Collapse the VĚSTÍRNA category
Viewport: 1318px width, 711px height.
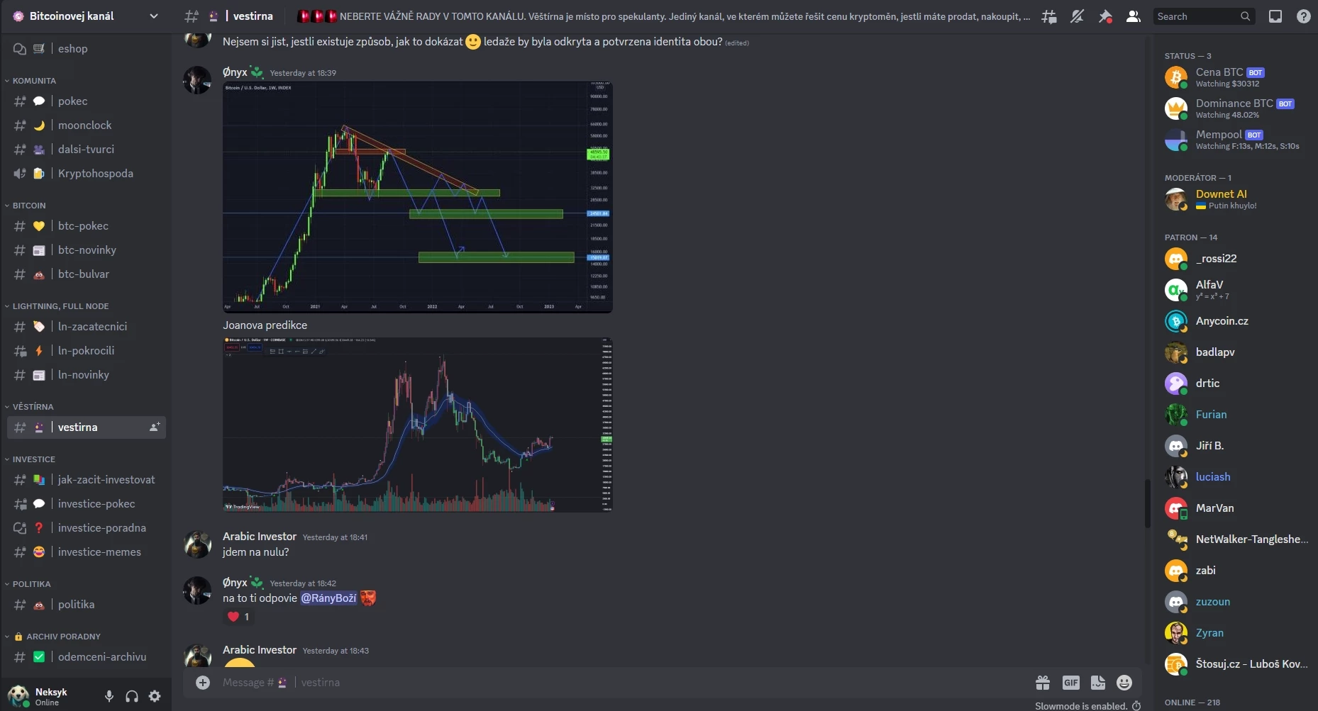[33, 407]
